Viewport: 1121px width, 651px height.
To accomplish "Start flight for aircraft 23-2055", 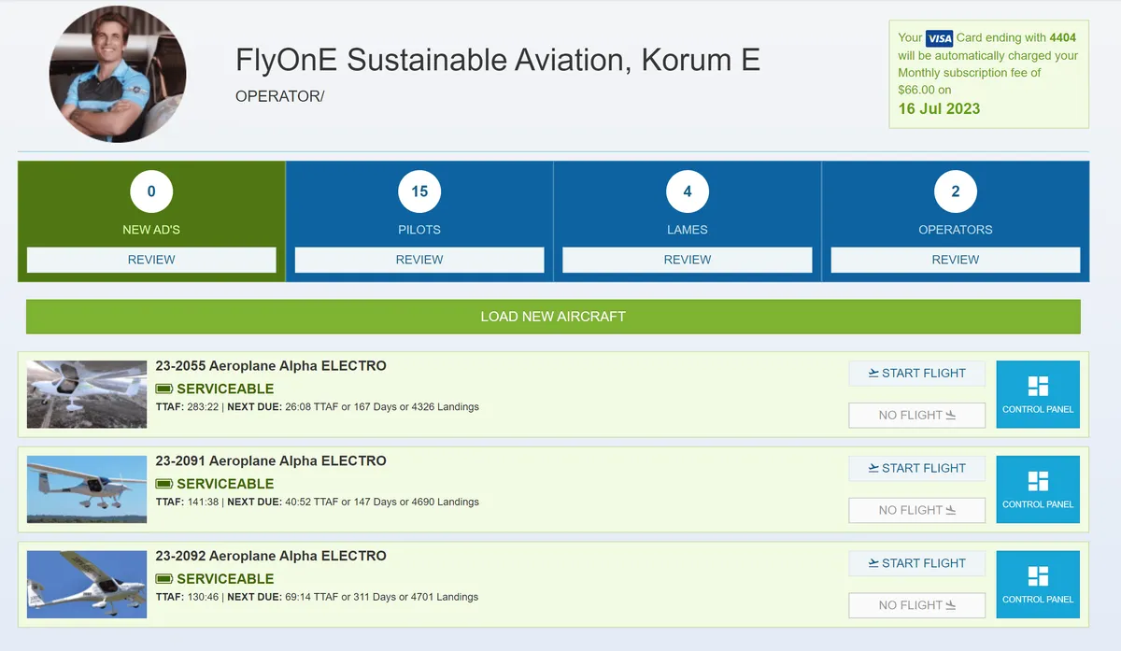I will (x=917, y=374).
